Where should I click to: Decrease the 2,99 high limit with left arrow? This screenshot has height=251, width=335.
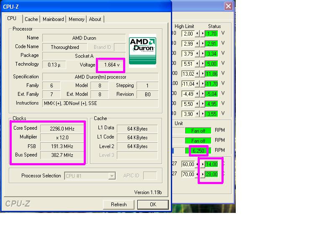(197, 44)
